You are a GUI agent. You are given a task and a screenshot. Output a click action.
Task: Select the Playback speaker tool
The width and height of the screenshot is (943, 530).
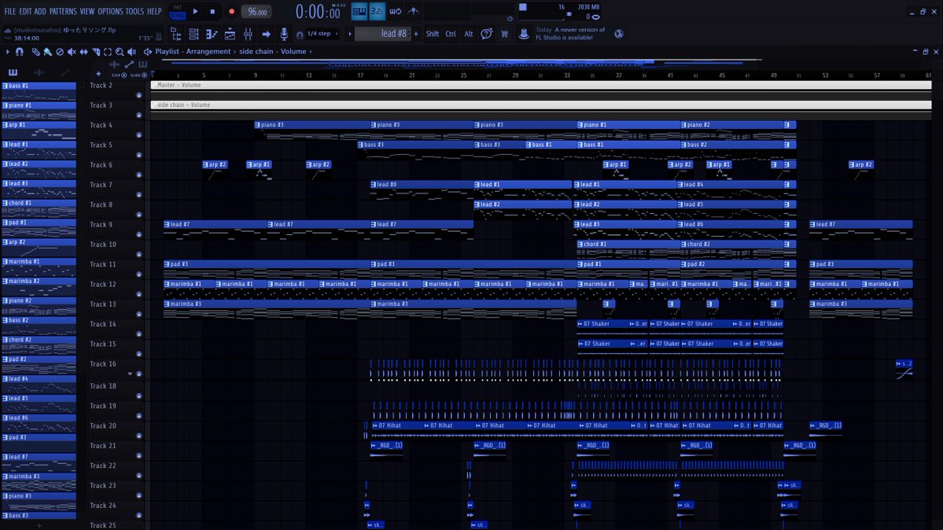click(131, 52)
